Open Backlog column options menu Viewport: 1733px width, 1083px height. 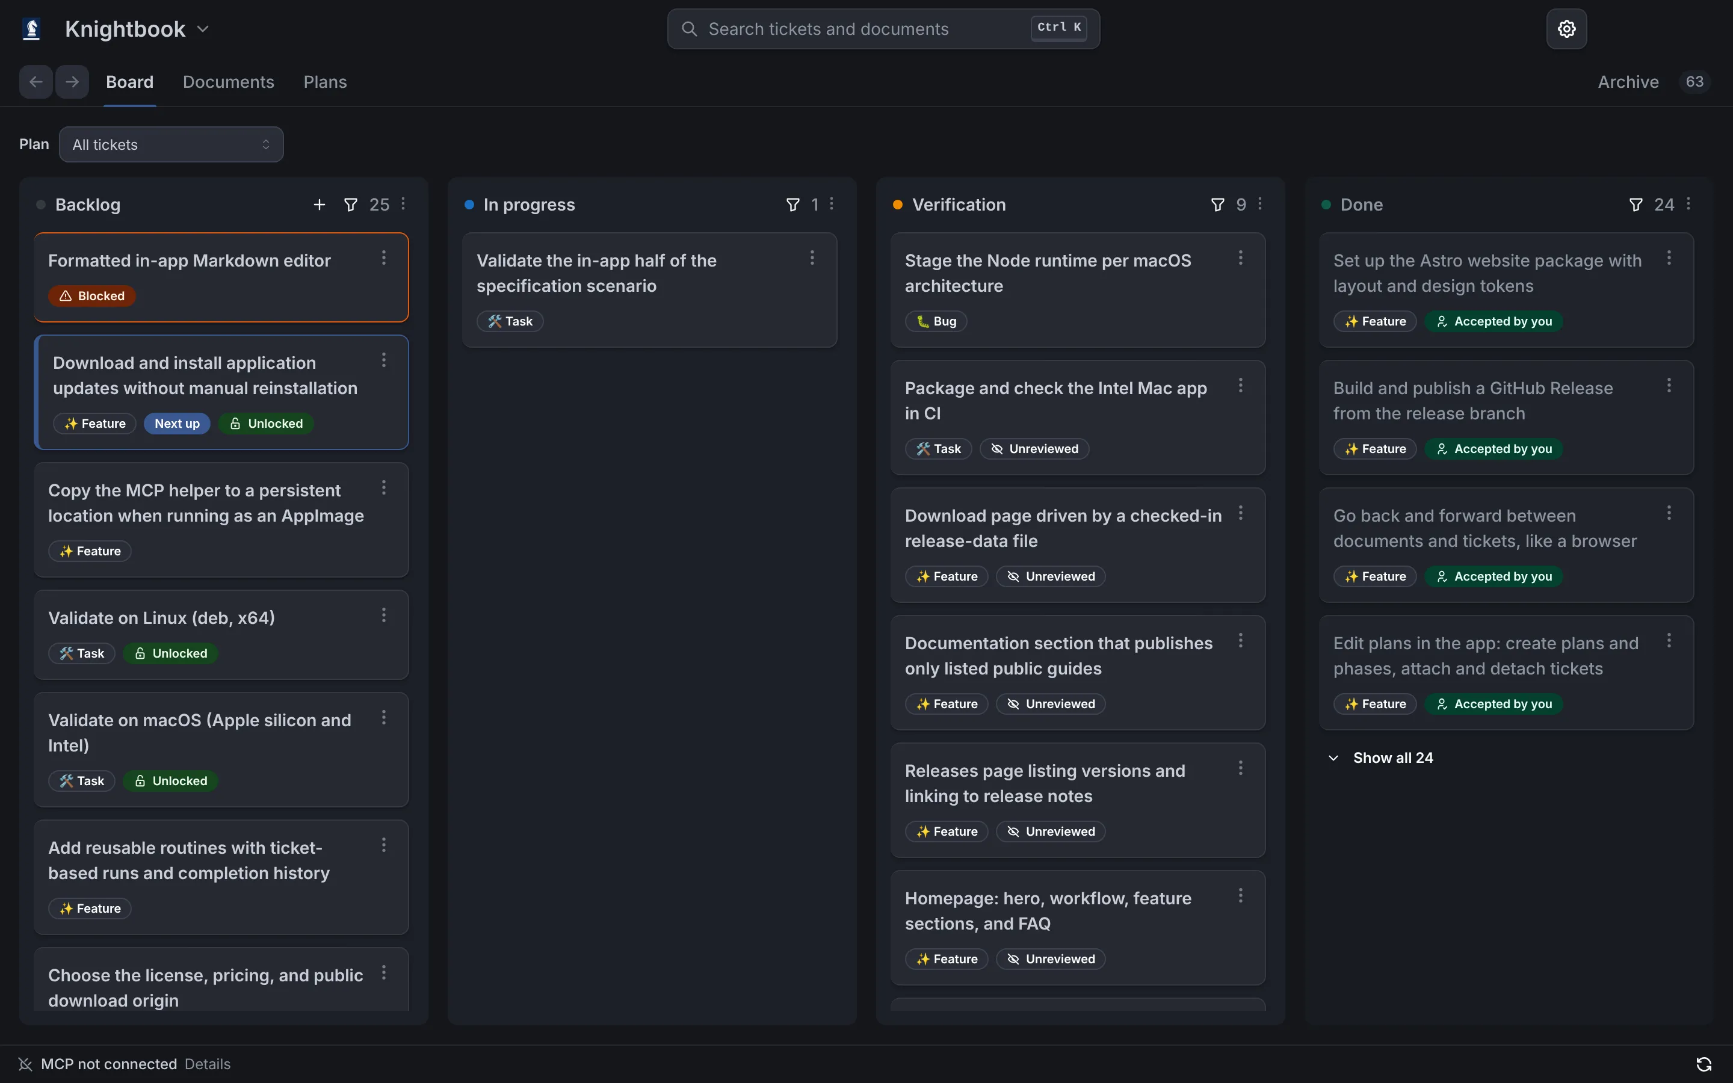(403, 204)
